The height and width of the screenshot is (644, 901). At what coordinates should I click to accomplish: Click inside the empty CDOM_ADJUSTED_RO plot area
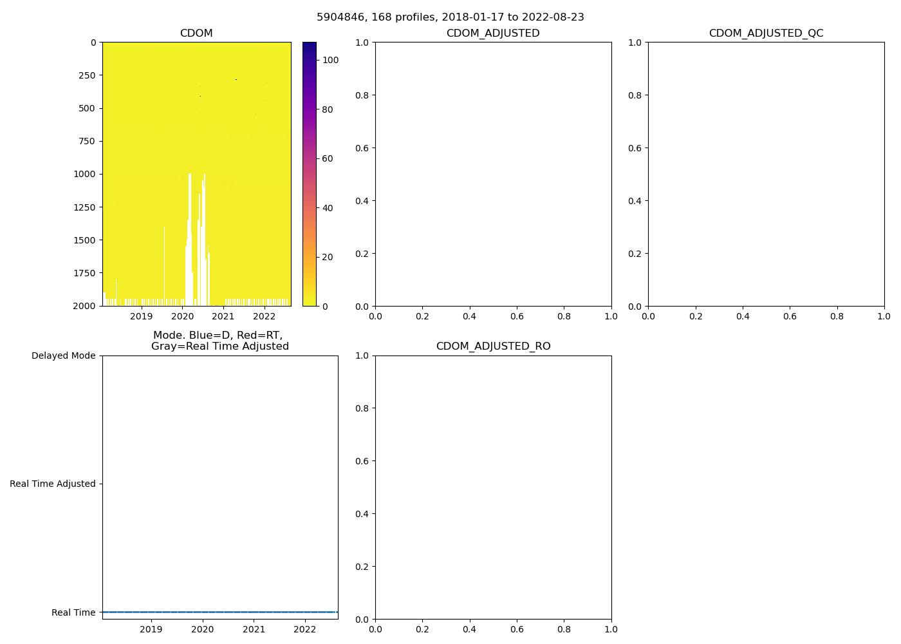click(x=493, y=488)
